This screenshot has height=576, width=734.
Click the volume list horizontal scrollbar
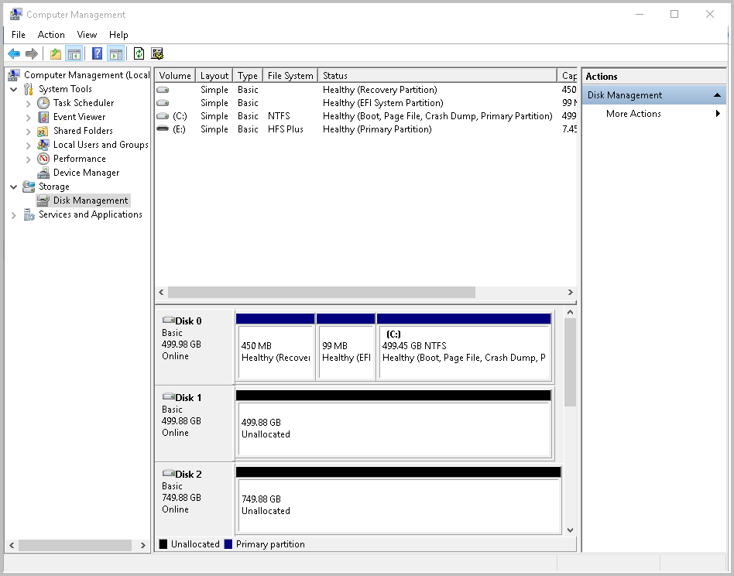(321, 293)
